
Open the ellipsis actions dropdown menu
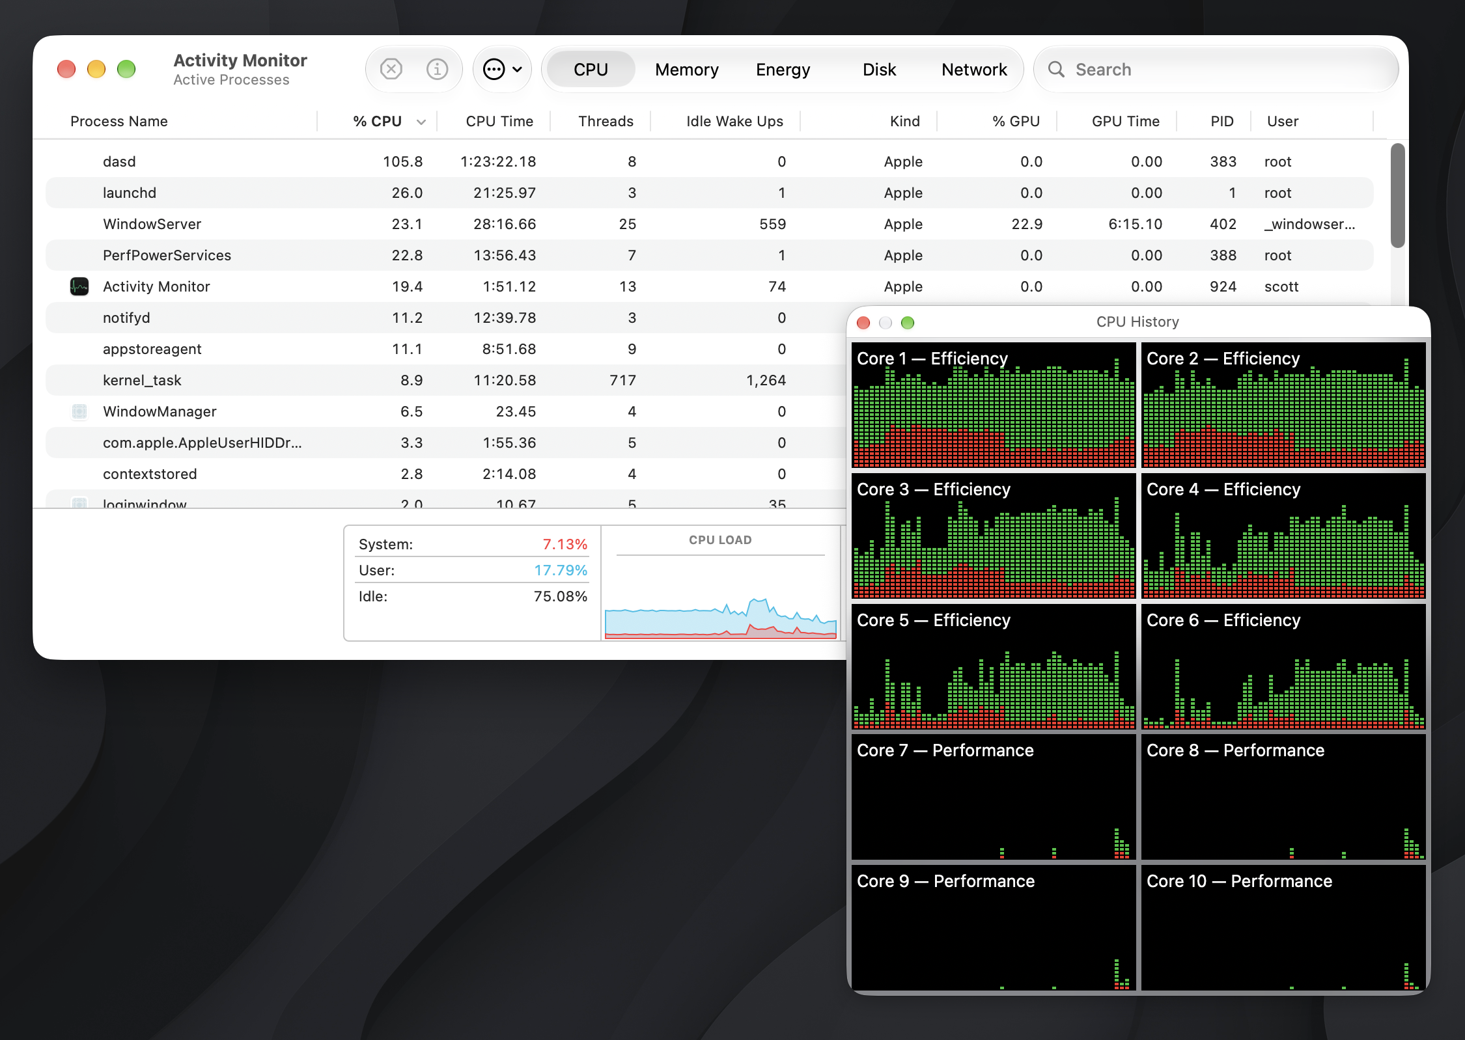tap(503, 69)
